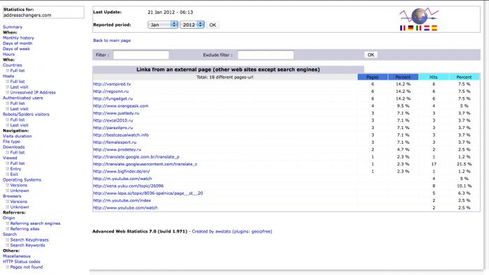Open Full list under Robots/Spiders visitors
The height and width of the screenshot is (275, 489).
(x=17, y=119)
